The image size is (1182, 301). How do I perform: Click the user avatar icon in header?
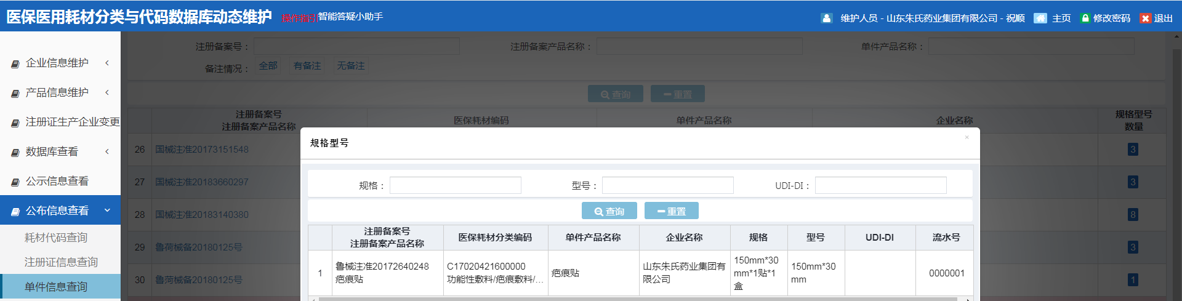click(826, 18)
